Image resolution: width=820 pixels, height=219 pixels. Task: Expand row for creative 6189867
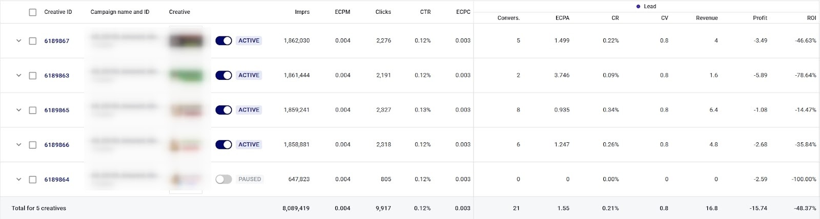point(19,41)
